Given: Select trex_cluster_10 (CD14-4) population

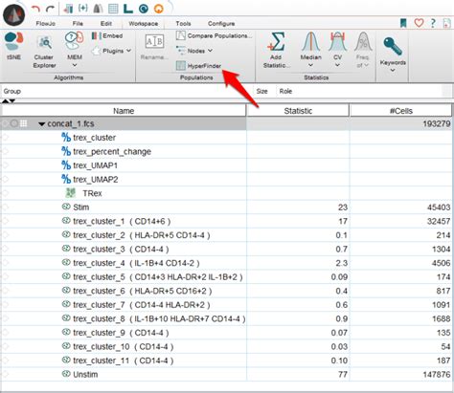Looking at the screenshot, I should (x=227, y=346).
